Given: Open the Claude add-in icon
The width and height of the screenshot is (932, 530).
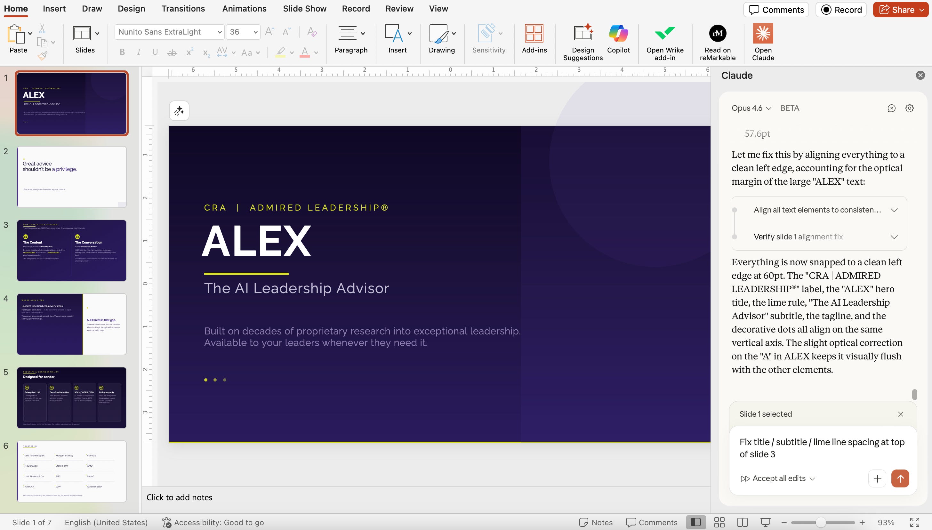Looking at the screenshot, I should (763, 34).
